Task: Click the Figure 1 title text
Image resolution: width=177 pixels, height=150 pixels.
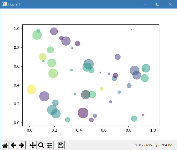Action: click(14, 4)
